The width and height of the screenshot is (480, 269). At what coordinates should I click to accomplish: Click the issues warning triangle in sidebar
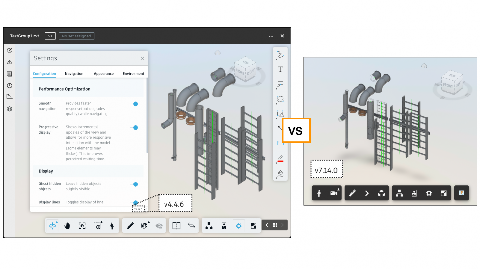point(10,62)
